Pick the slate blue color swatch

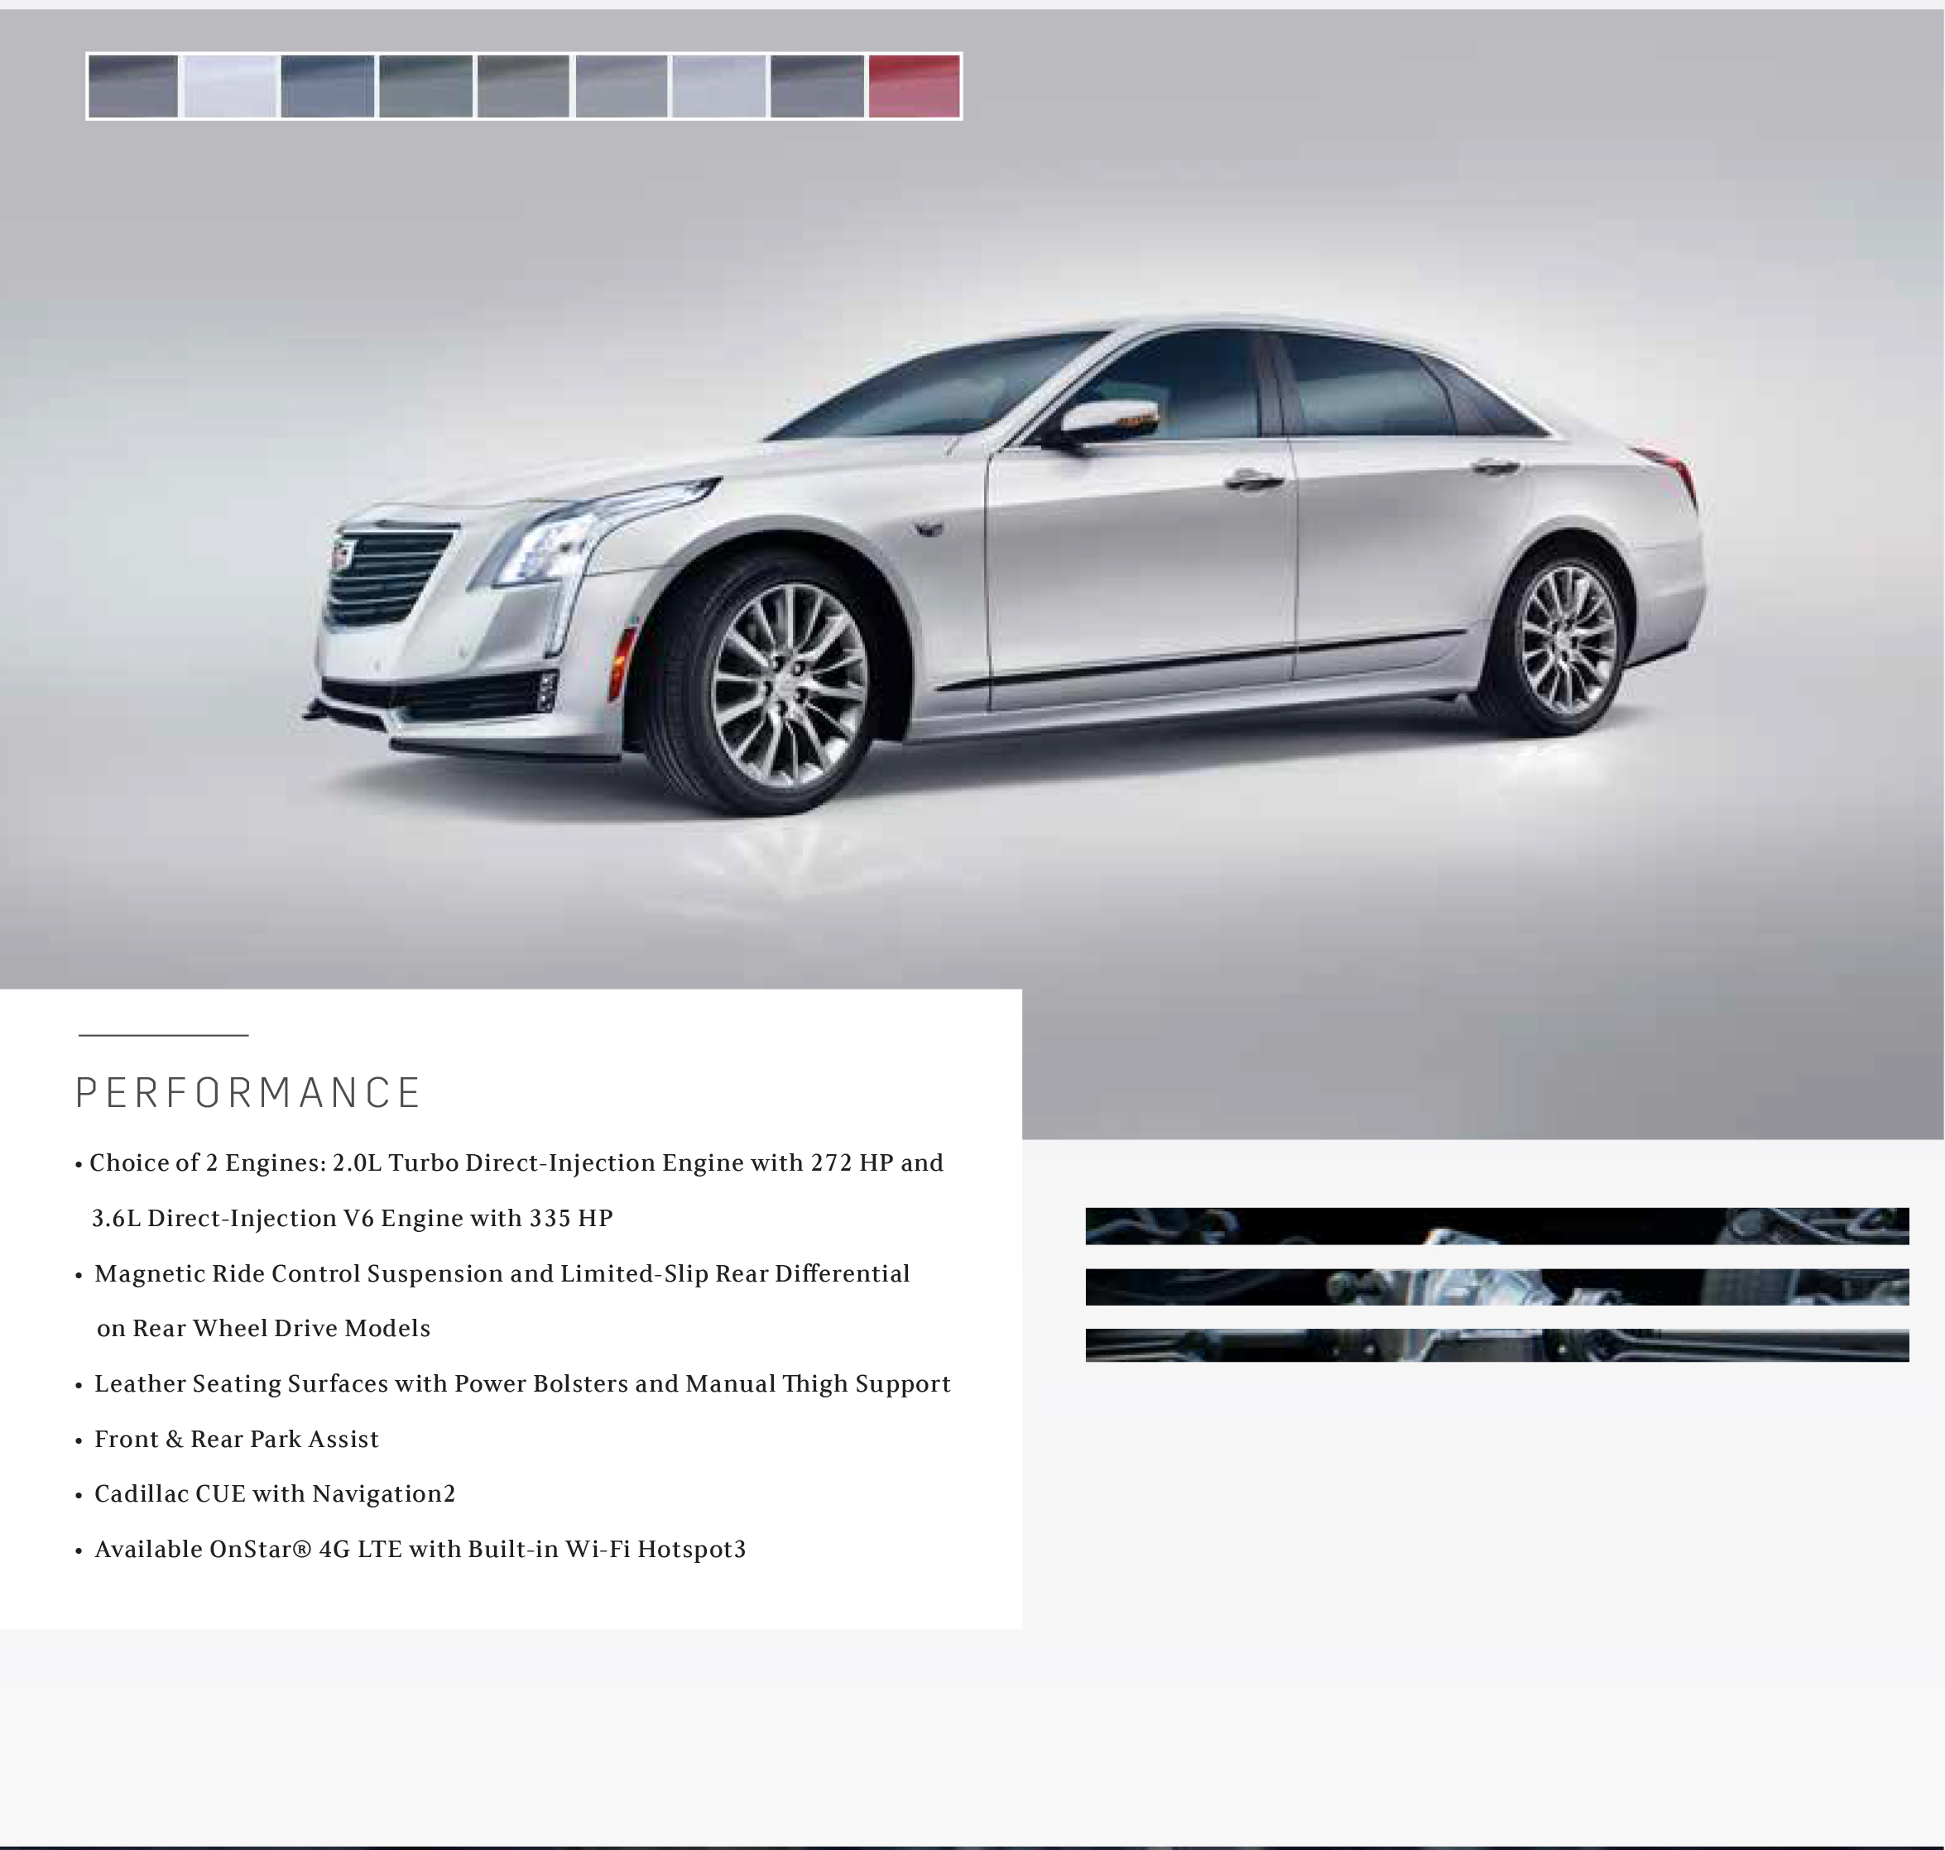328,87
